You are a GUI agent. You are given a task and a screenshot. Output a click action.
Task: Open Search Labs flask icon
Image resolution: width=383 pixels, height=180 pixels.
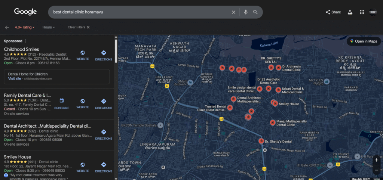click(350, 12)
